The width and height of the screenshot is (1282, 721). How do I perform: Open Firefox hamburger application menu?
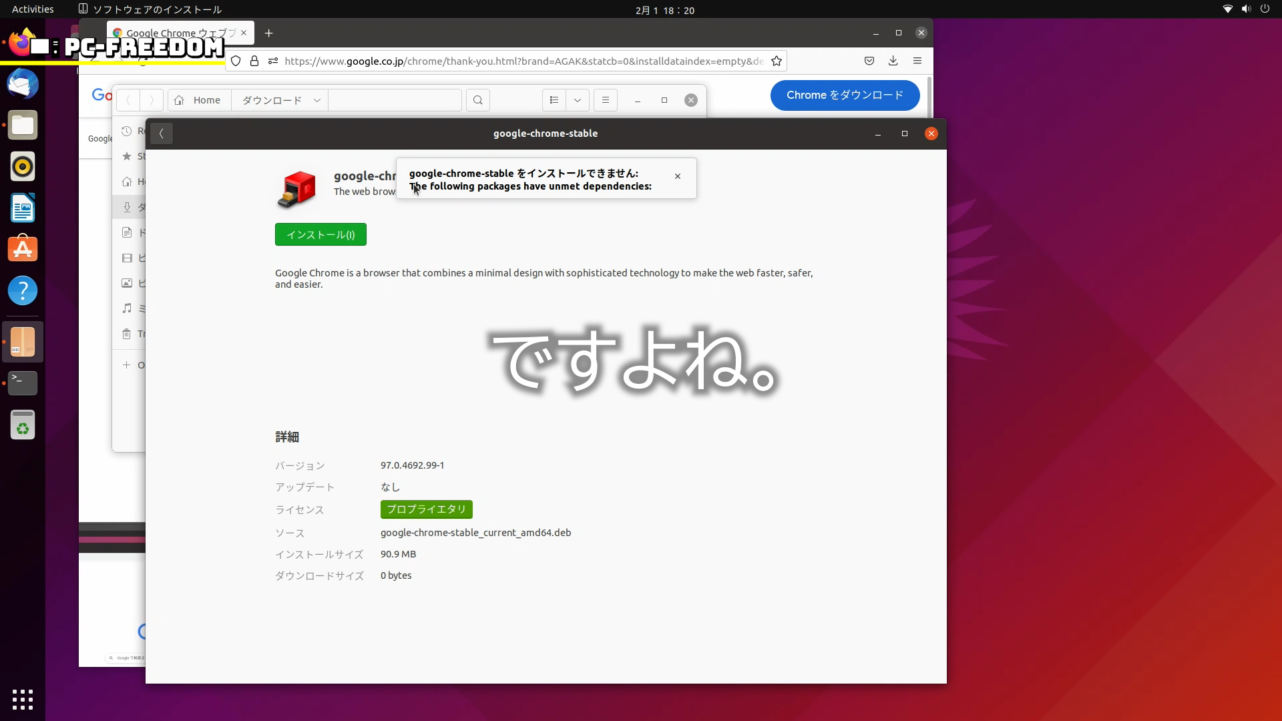click(917, 61)
